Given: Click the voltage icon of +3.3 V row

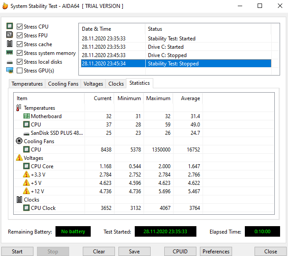Looking at the screenshot, I should (x=26, y=174).
